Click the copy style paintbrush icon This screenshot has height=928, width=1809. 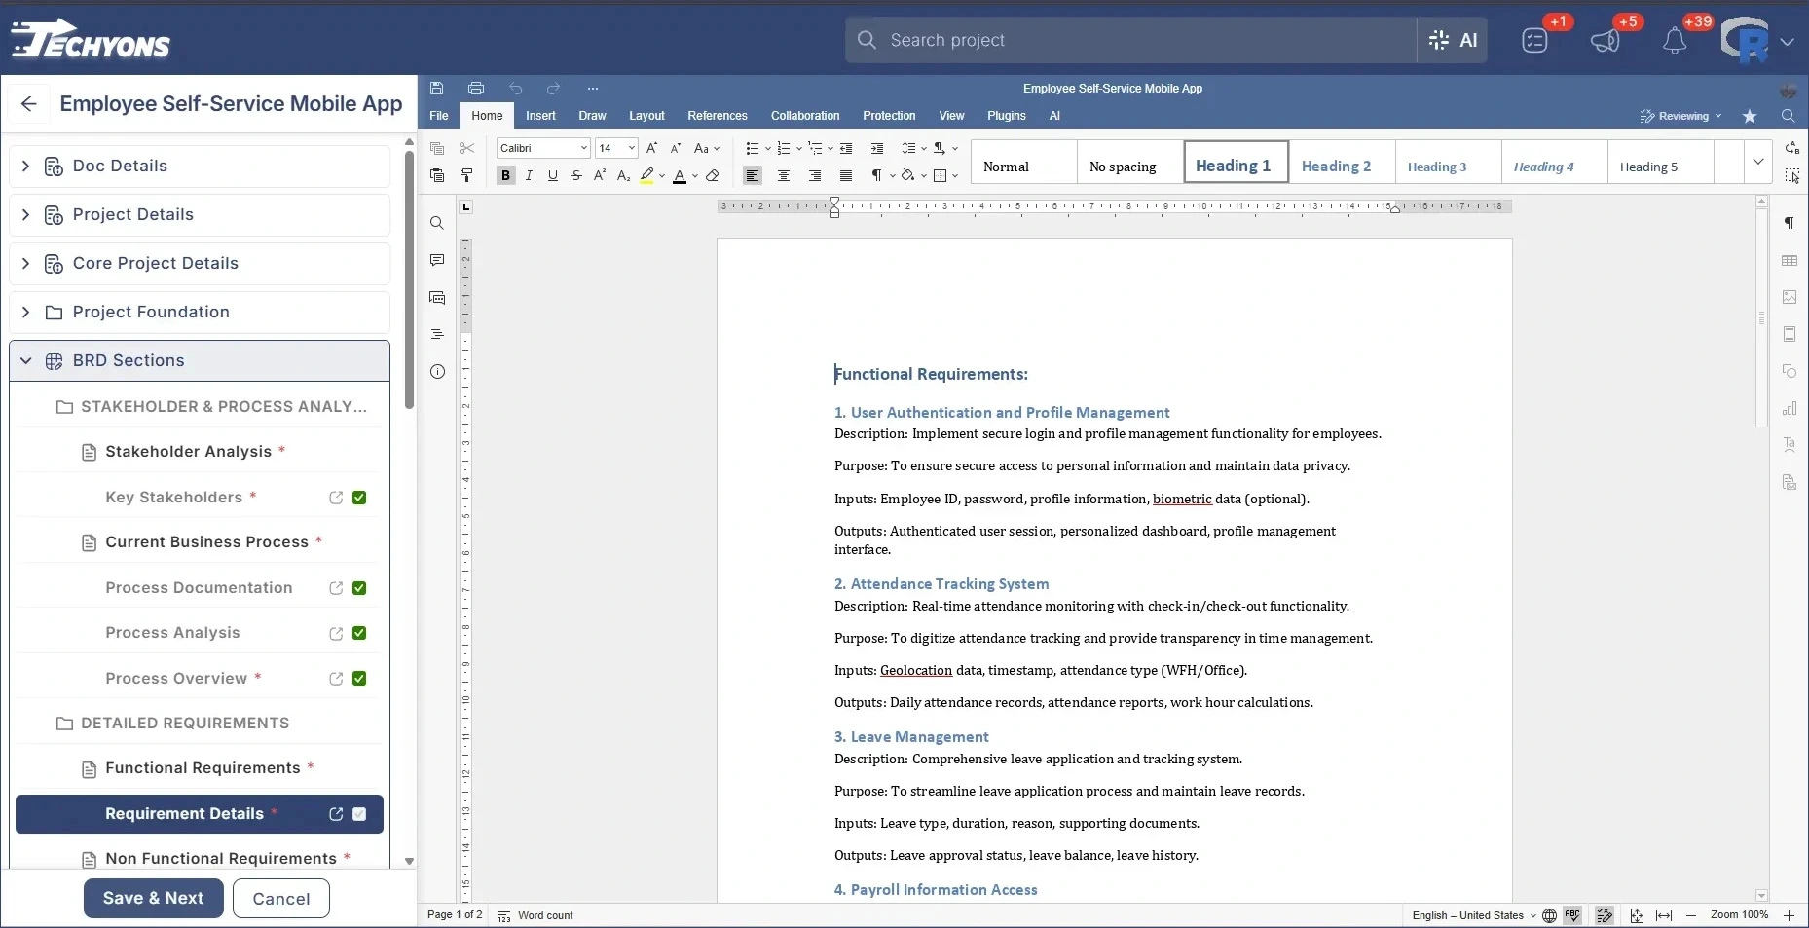[466, 176]
